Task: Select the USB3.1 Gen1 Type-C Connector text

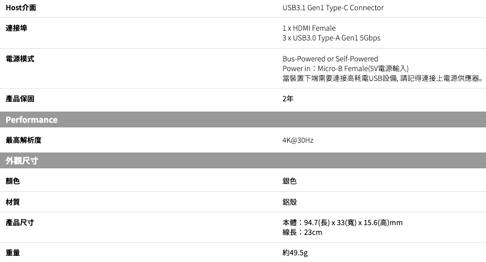Action: 333,8
